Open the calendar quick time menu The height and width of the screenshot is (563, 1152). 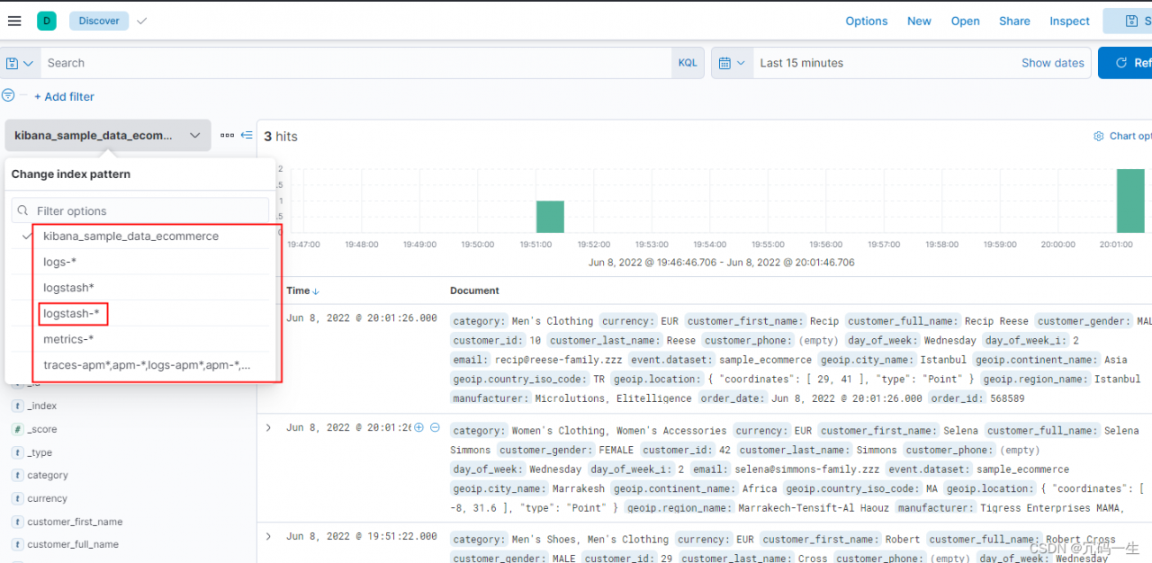pyautogui.click(x=733, y=63)
